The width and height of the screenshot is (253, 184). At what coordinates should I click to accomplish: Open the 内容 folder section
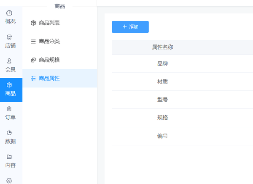[9, 157]
